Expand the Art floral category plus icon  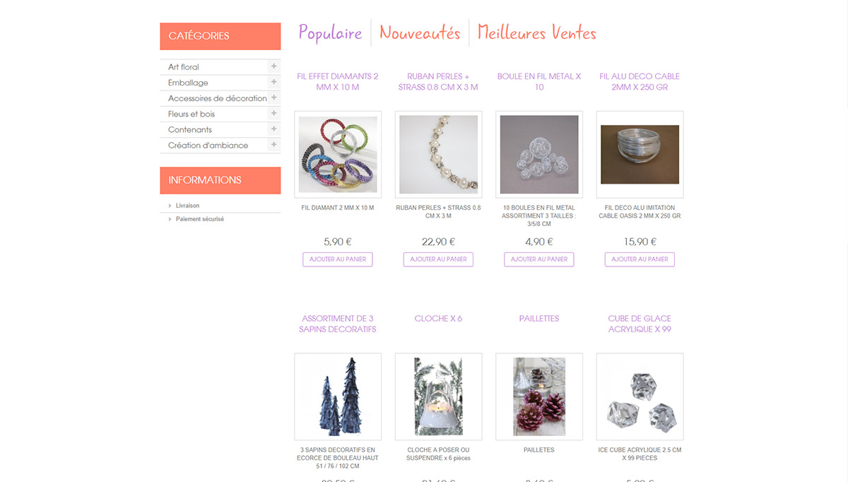tap(273, 66)
